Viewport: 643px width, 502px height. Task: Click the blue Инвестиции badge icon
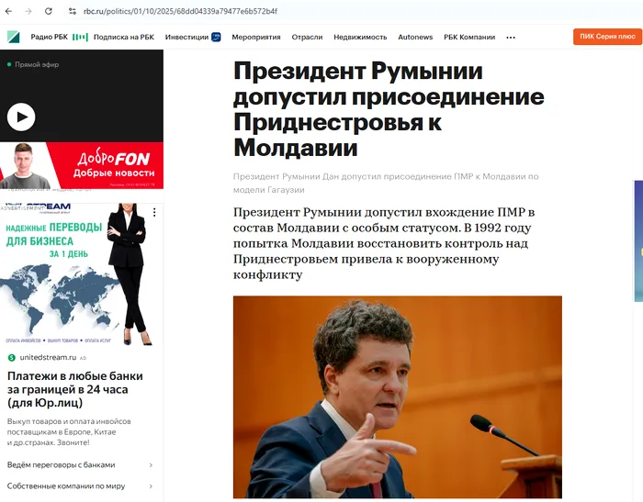pos(216,38)
